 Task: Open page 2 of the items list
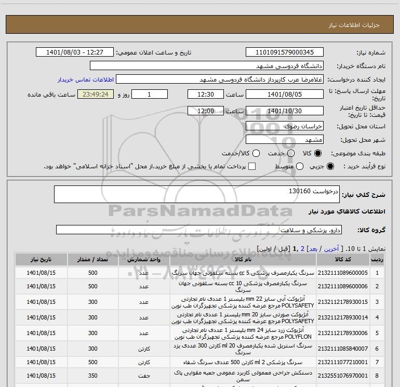[302, 249]
